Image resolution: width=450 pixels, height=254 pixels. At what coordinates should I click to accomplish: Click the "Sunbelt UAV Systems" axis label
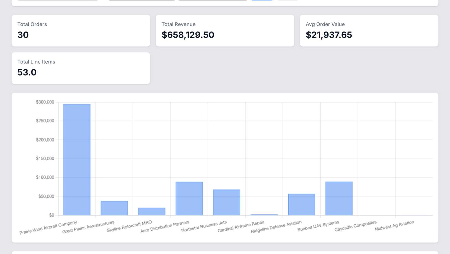(x=318, y=226)
